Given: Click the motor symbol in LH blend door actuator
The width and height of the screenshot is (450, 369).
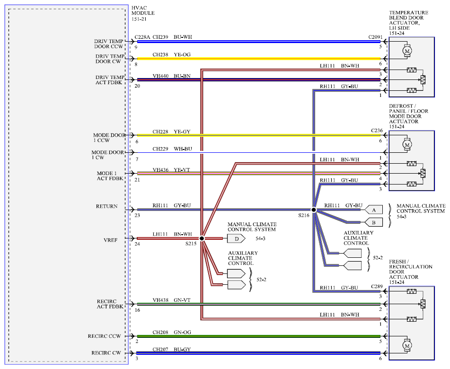Looking at the screenshot, I should coord(407,51).
